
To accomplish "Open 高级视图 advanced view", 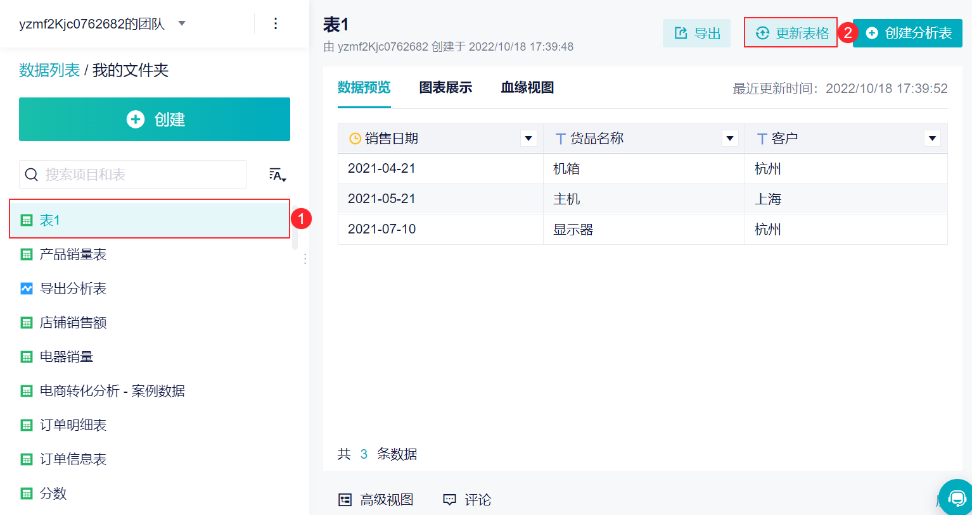I will point(376,500).
